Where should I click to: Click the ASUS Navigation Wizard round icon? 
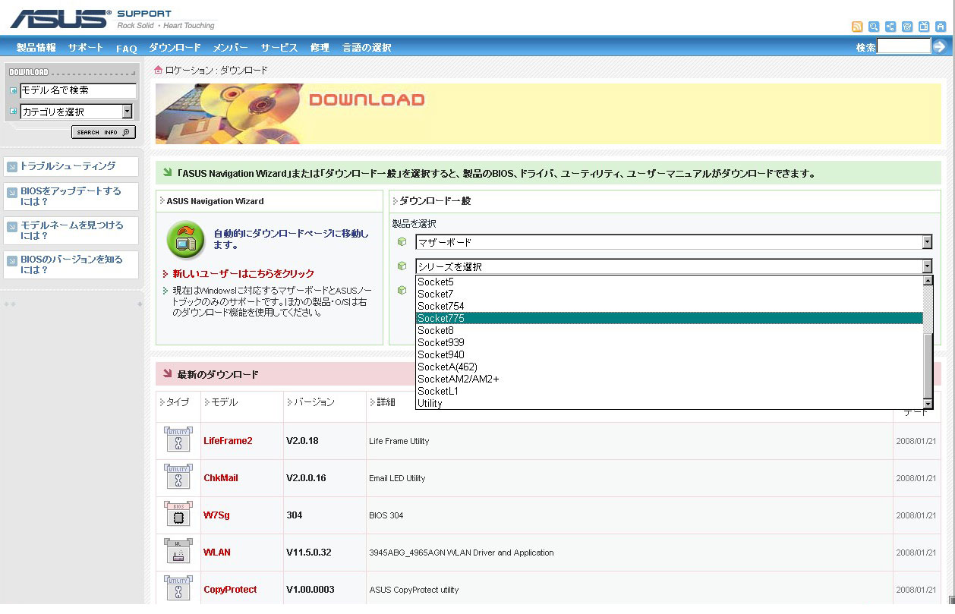pos(186,239)
